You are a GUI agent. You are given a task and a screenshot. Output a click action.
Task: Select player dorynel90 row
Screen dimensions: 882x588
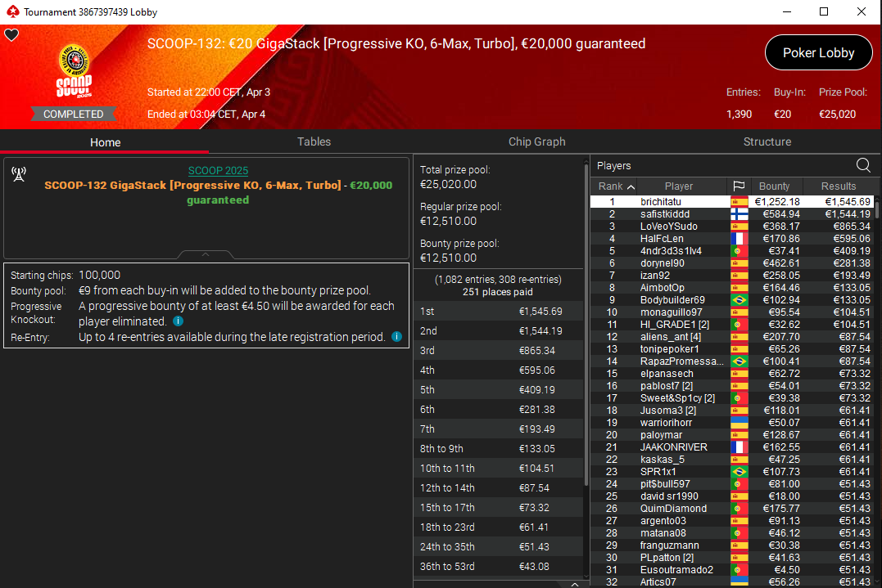pyautogui.click(x=732, y=263)
